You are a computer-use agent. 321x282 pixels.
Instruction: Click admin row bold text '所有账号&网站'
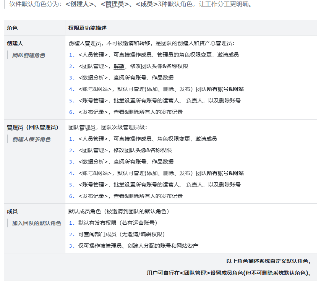(225, 173)
